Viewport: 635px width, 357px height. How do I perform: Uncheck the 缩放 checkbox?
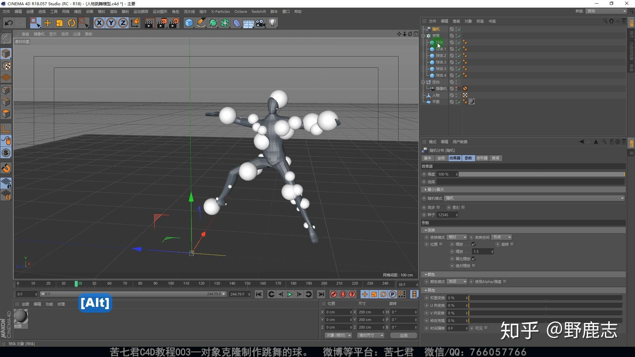474,244
